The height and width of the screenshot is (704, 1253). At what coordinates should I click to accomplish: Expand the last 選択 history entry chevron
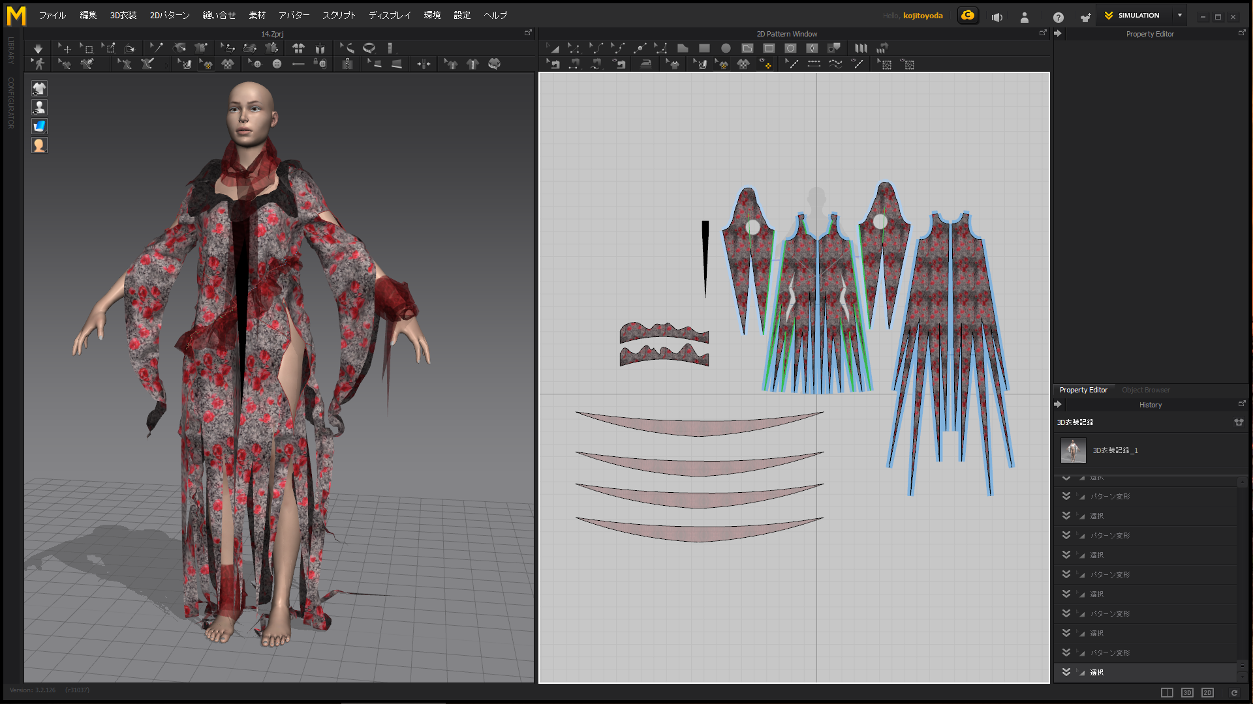pyautogui.click(x=1066, y=672)
